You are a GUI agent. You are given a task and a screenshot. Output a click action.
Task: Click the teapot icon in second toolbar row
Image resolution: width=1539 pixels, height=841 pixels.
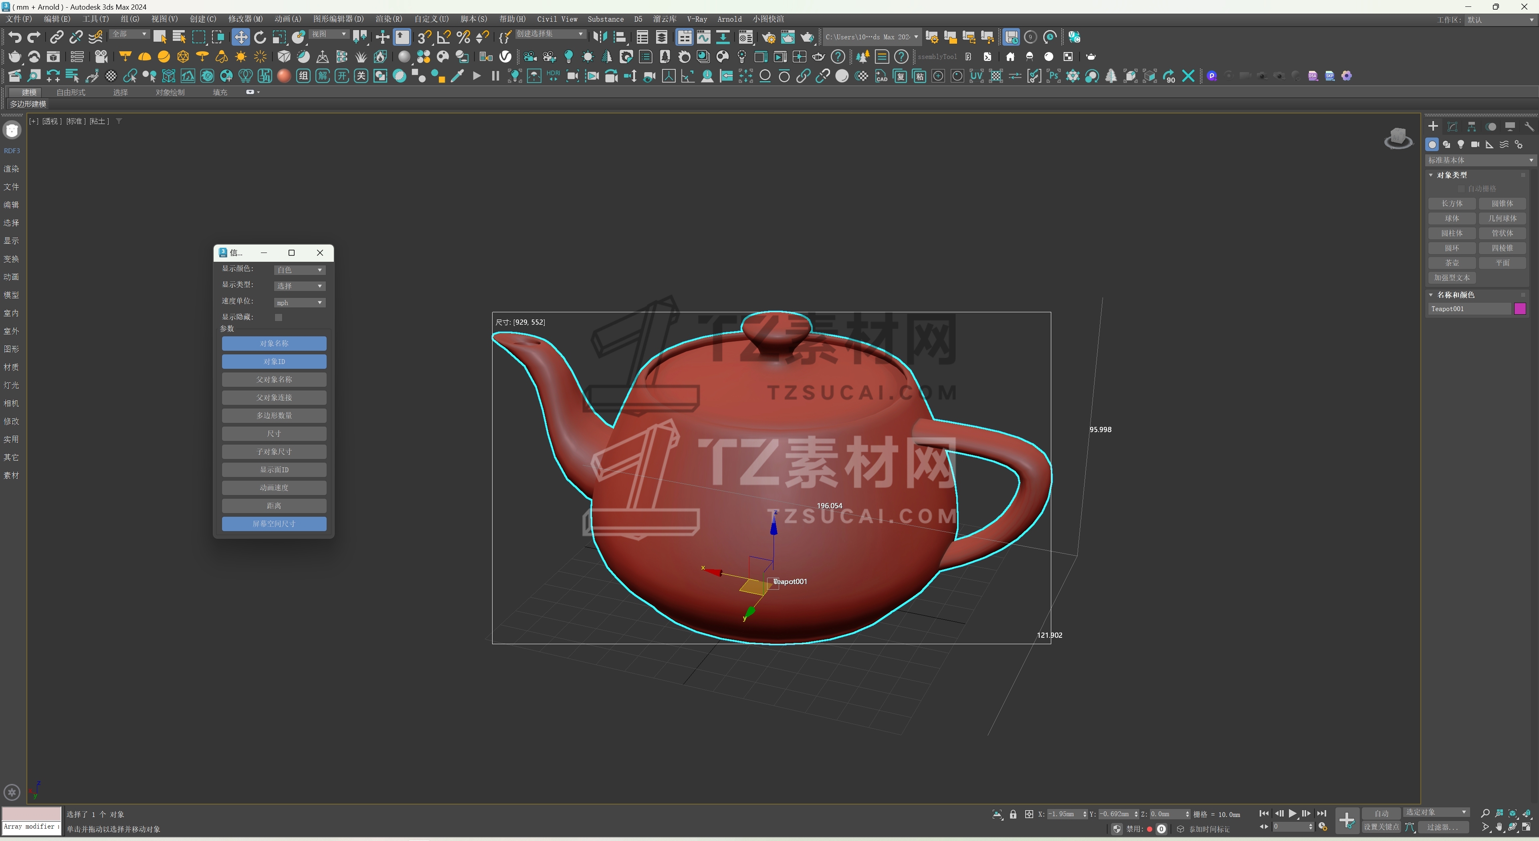(x=14, y=57)
